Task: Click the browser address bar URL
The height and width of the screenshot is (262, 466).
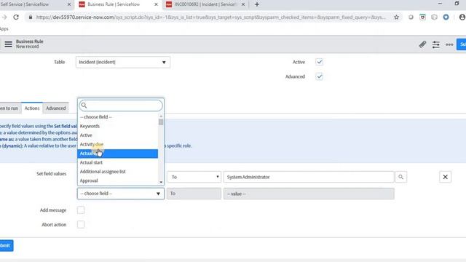Action: click(210, 17)
